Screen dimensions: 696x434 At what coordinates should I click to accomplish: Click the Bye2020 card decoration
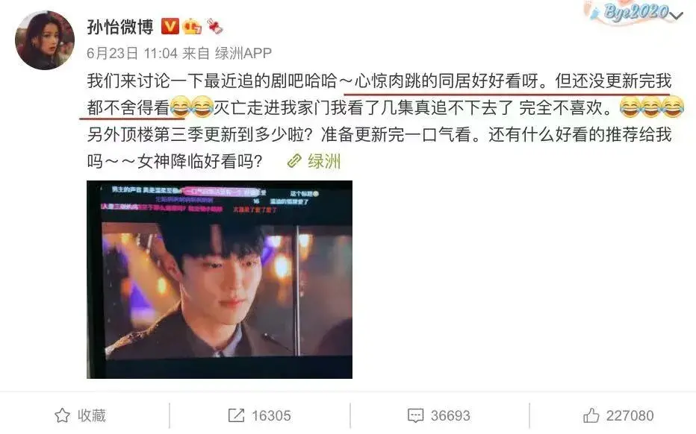(628, 12)
